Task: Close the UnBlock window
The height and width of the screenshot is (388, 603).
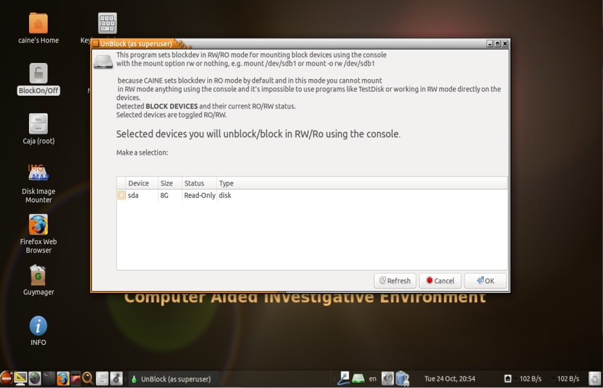Action: (x=505, y=44)
